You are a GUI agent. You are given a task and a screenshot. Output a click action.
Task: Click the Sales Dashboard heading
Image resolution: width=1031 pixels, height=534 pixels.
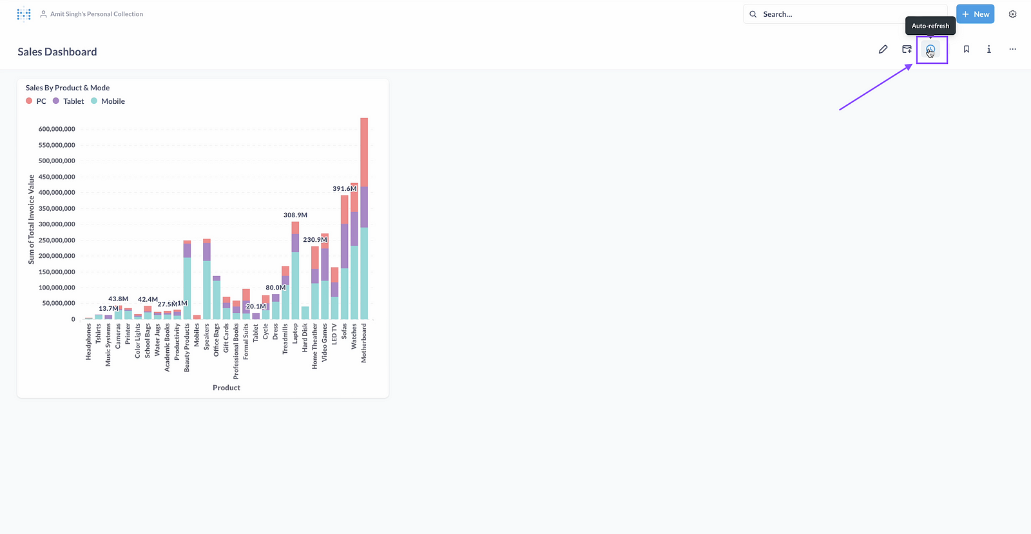(x=57, y=52)
